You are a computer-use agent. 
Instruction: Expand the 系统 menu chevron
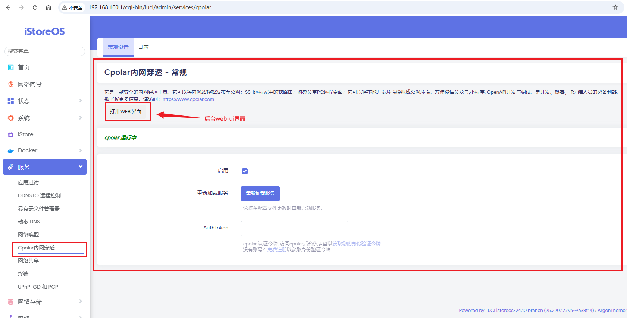click(x=81, y=118)
